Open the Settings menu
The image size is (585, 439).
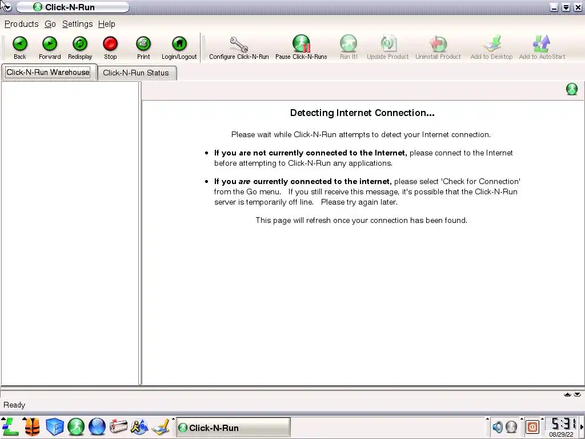click(x=77, y=24)
